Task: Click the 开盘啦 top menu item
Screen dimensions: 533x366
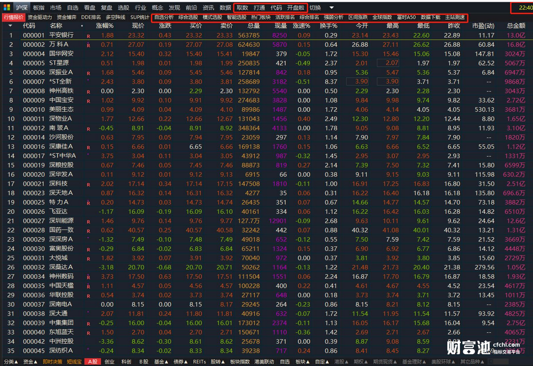Action: (x=296, y=8)
